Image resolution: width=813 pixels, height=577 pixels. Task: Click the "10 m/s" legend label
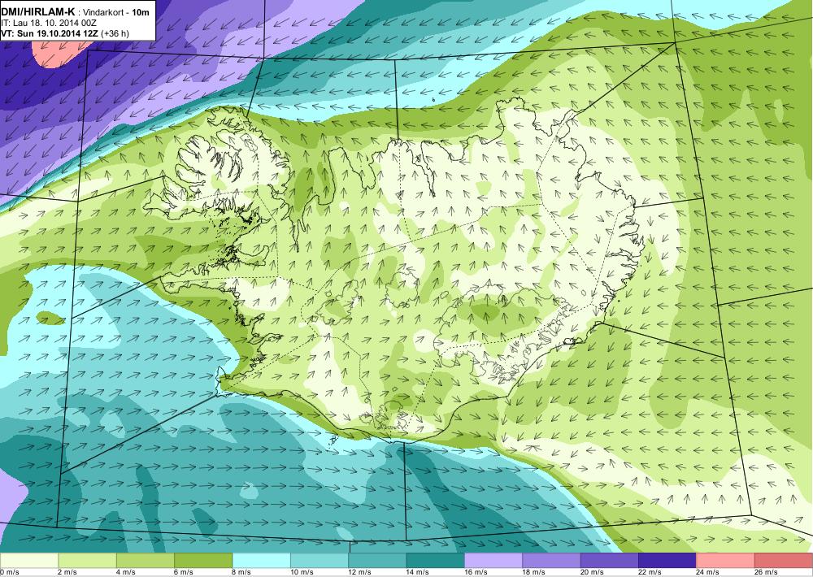(302, 572)
